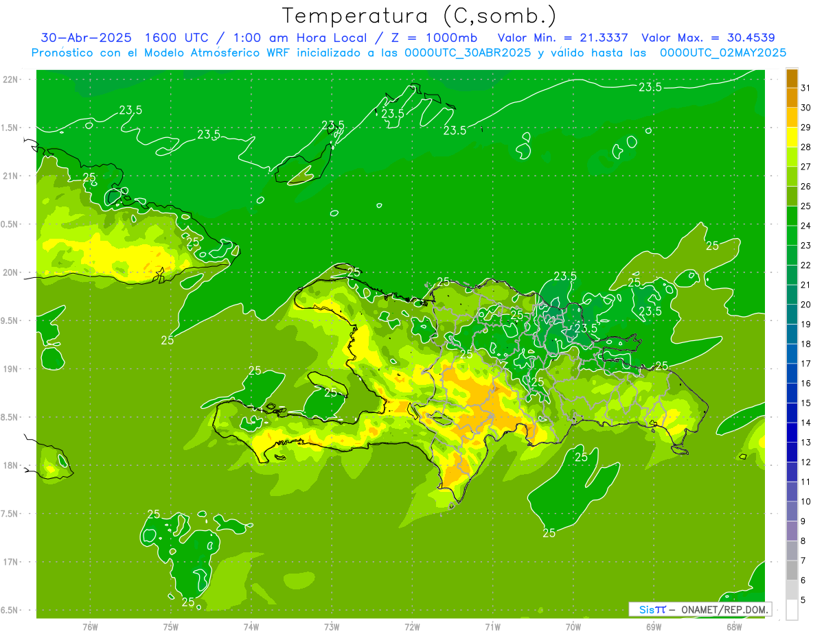Click latitude axis label "20N"
The height and width of the screenshot is (636, 824).
10,272
